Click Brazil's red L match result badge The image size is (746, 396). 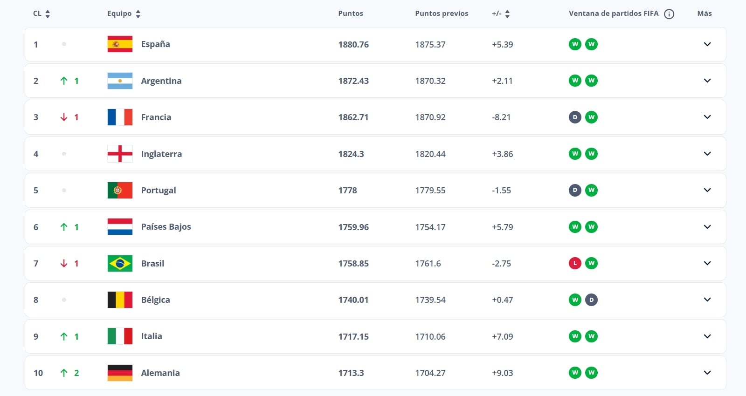(x=575, y=263)
